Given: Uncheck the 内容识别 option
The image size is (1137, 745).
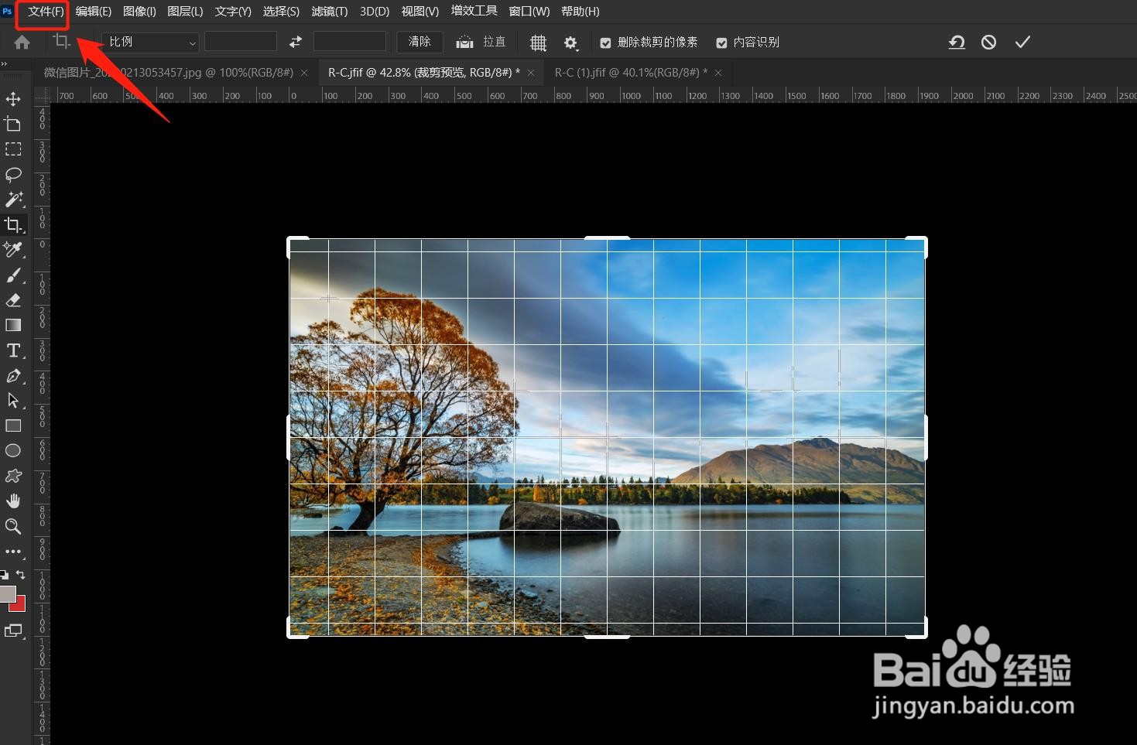Looking at the screenshot, I should tap(722, 43).
